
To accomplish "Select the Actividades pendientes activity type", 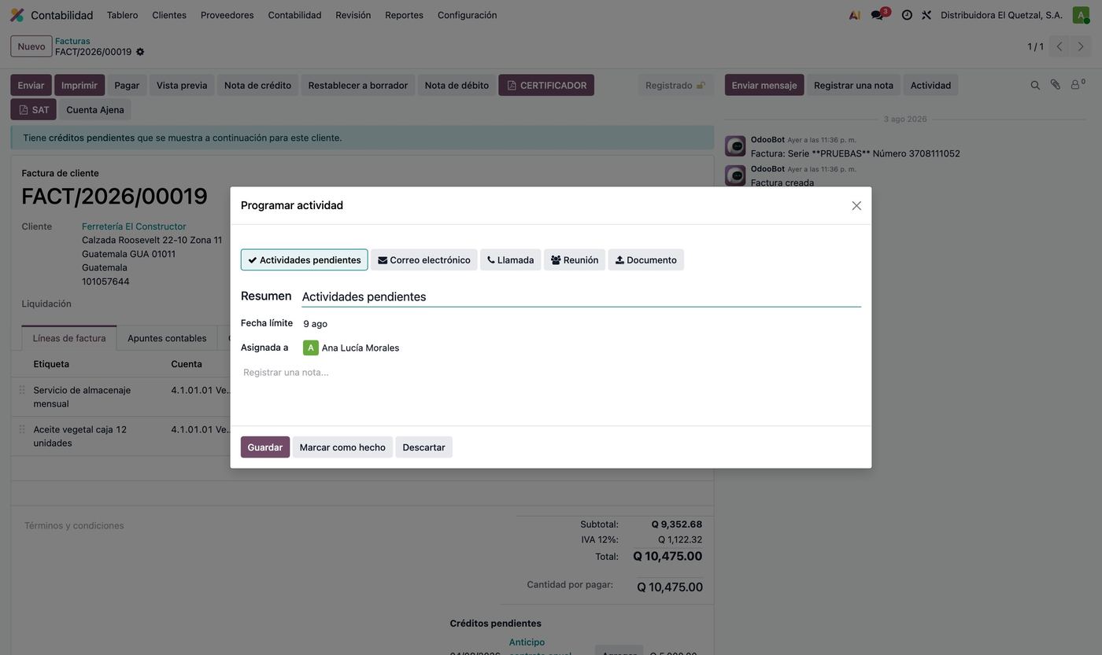I will (305, 260).
